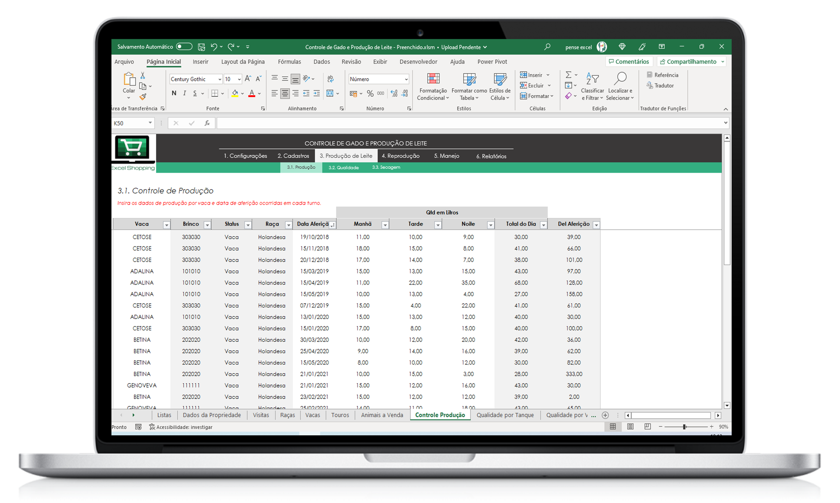
Task: Toggle the Salvamento Automático switch
Action: click(x=184, y=47)
